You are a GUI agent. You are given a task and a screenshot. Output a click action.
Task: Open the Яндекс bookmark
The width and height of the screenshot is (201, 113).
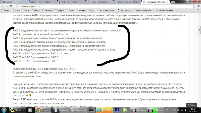pyautogui.click(x=6, y=10)
